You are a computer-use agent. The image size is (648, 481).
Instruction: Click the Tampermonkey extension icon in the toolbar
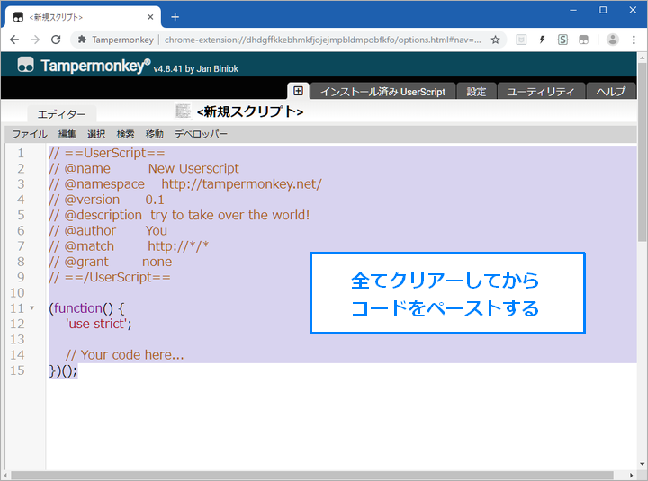click(583, 40)
